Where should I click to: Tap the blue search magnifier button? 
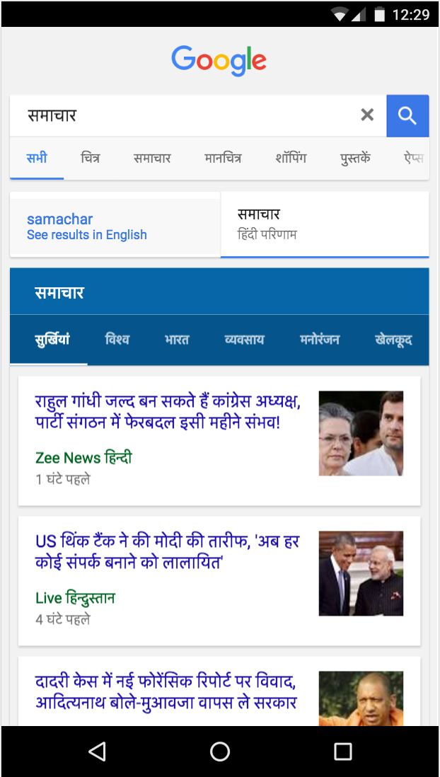(x=407, y=115)
